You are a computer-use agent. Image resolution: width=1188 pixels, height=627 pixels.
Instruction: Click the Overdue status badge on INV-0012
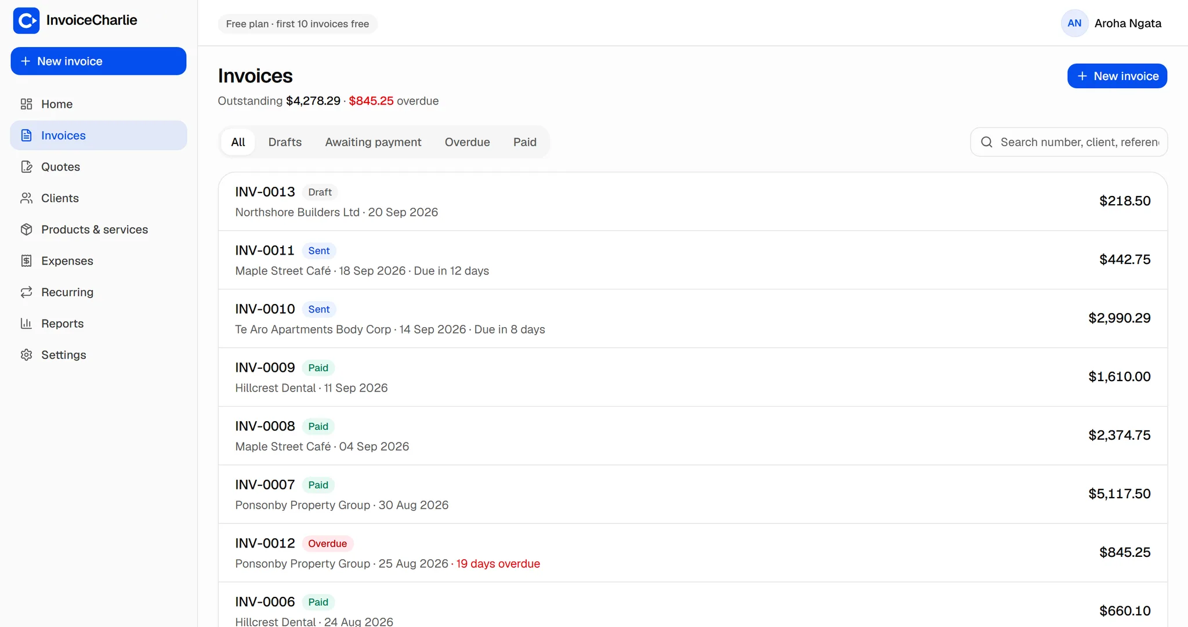(x=327, y=543)
